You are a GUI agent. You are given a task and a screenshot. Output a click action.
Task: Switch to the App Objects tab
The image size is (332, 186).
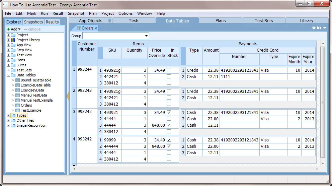[91, 20]
